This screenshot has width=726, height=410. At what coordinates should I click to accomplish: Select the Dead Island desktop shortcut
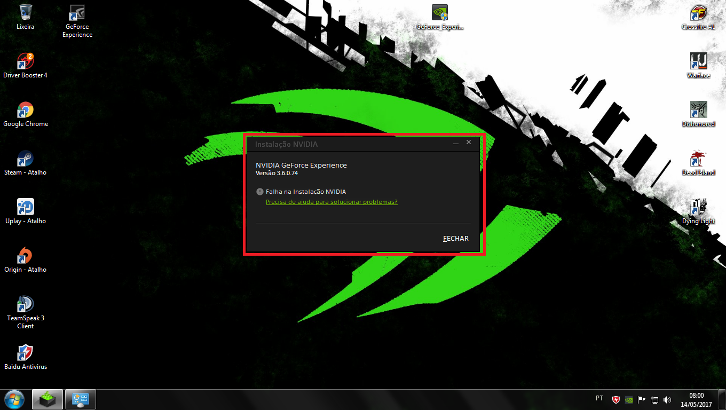click(x=698, y=163)
